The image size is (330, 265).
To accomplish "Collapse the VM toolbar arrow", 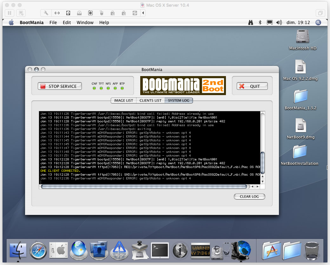I will click(143, 13).
